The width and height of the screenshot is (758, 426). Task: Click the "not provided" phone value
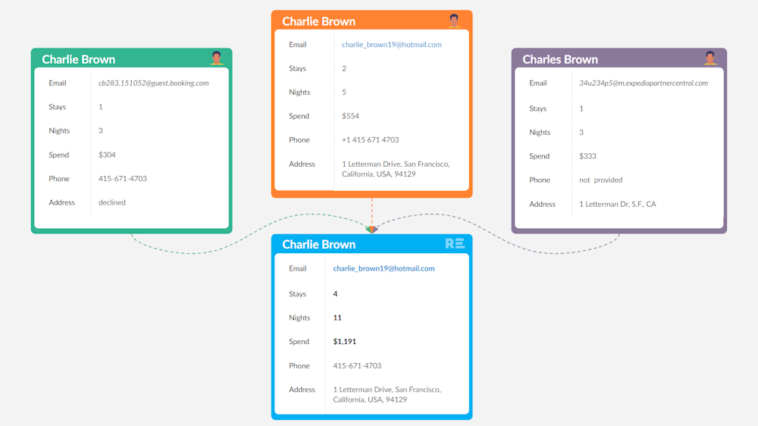[600, 180]
